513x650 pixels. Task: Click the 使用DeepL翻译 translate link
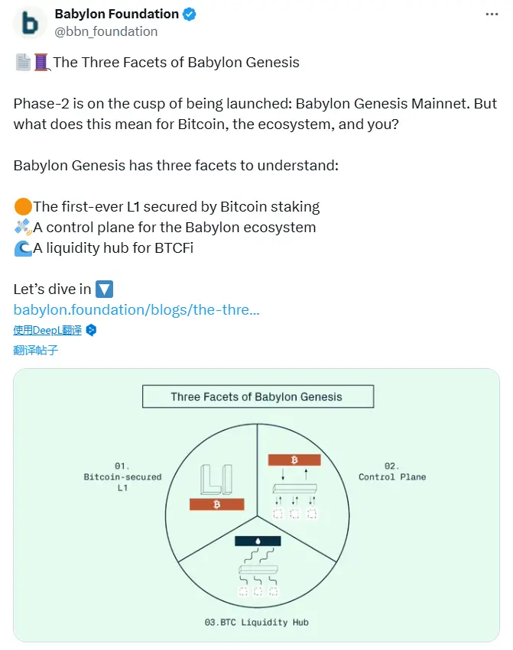(47, 330)
